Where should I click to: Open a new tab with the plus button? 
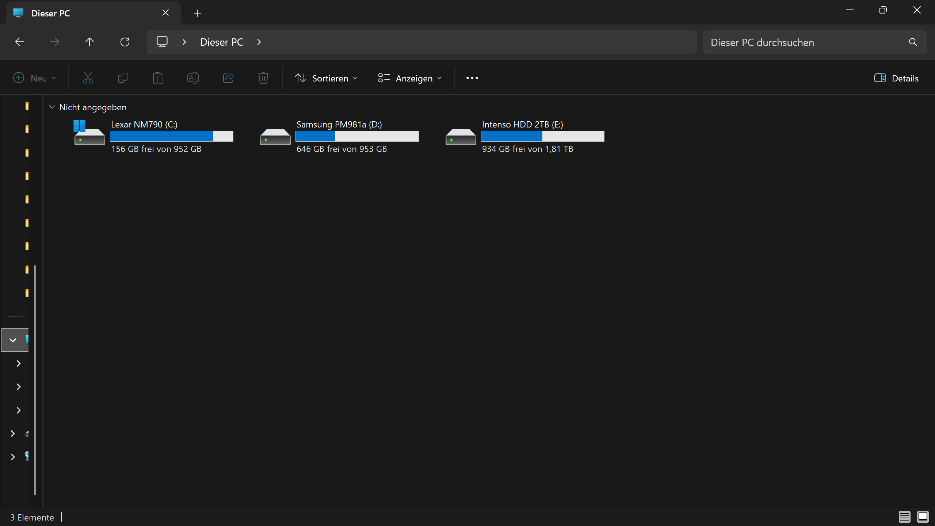point(198,13)
